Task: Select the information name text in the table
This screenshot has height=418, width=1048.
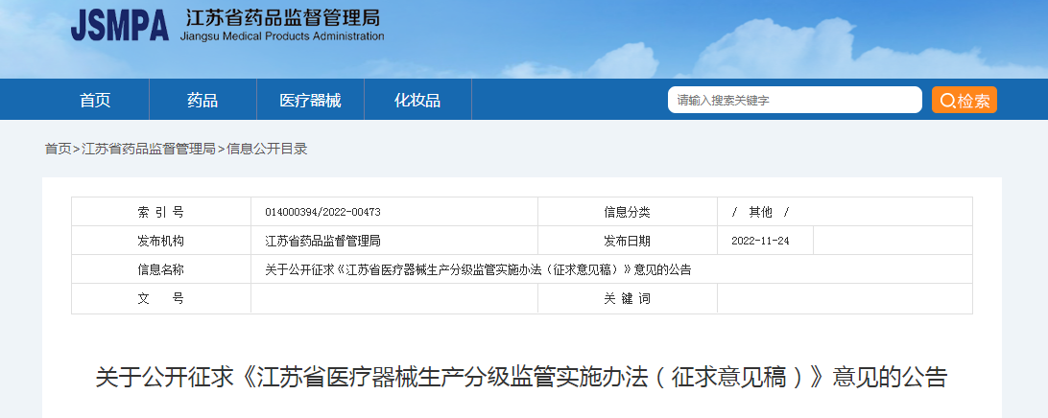Action: pos(478,269)
